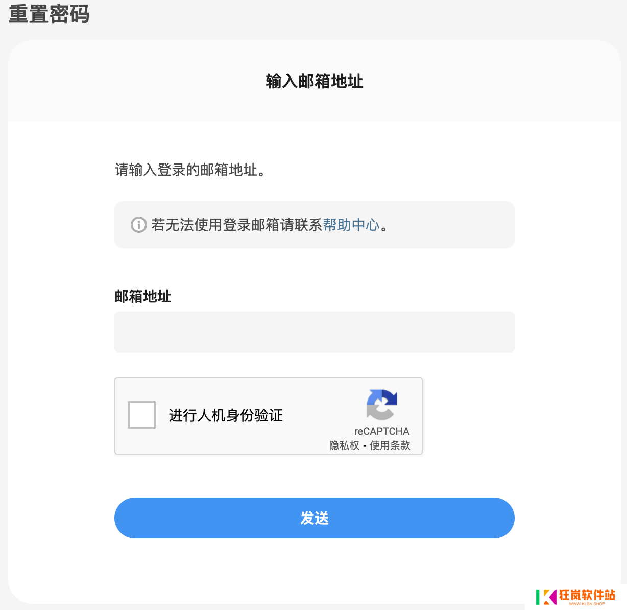The width and height of the screenshot is (627, 610).
Task: Click the info circle icon in the notice
Action: point(138,225)
